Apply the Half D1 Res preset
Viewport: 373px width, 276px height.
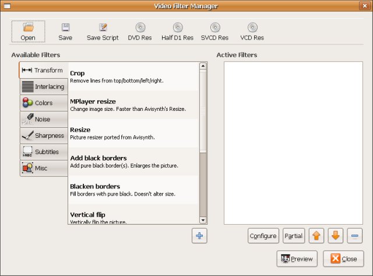tap(177, 32)
